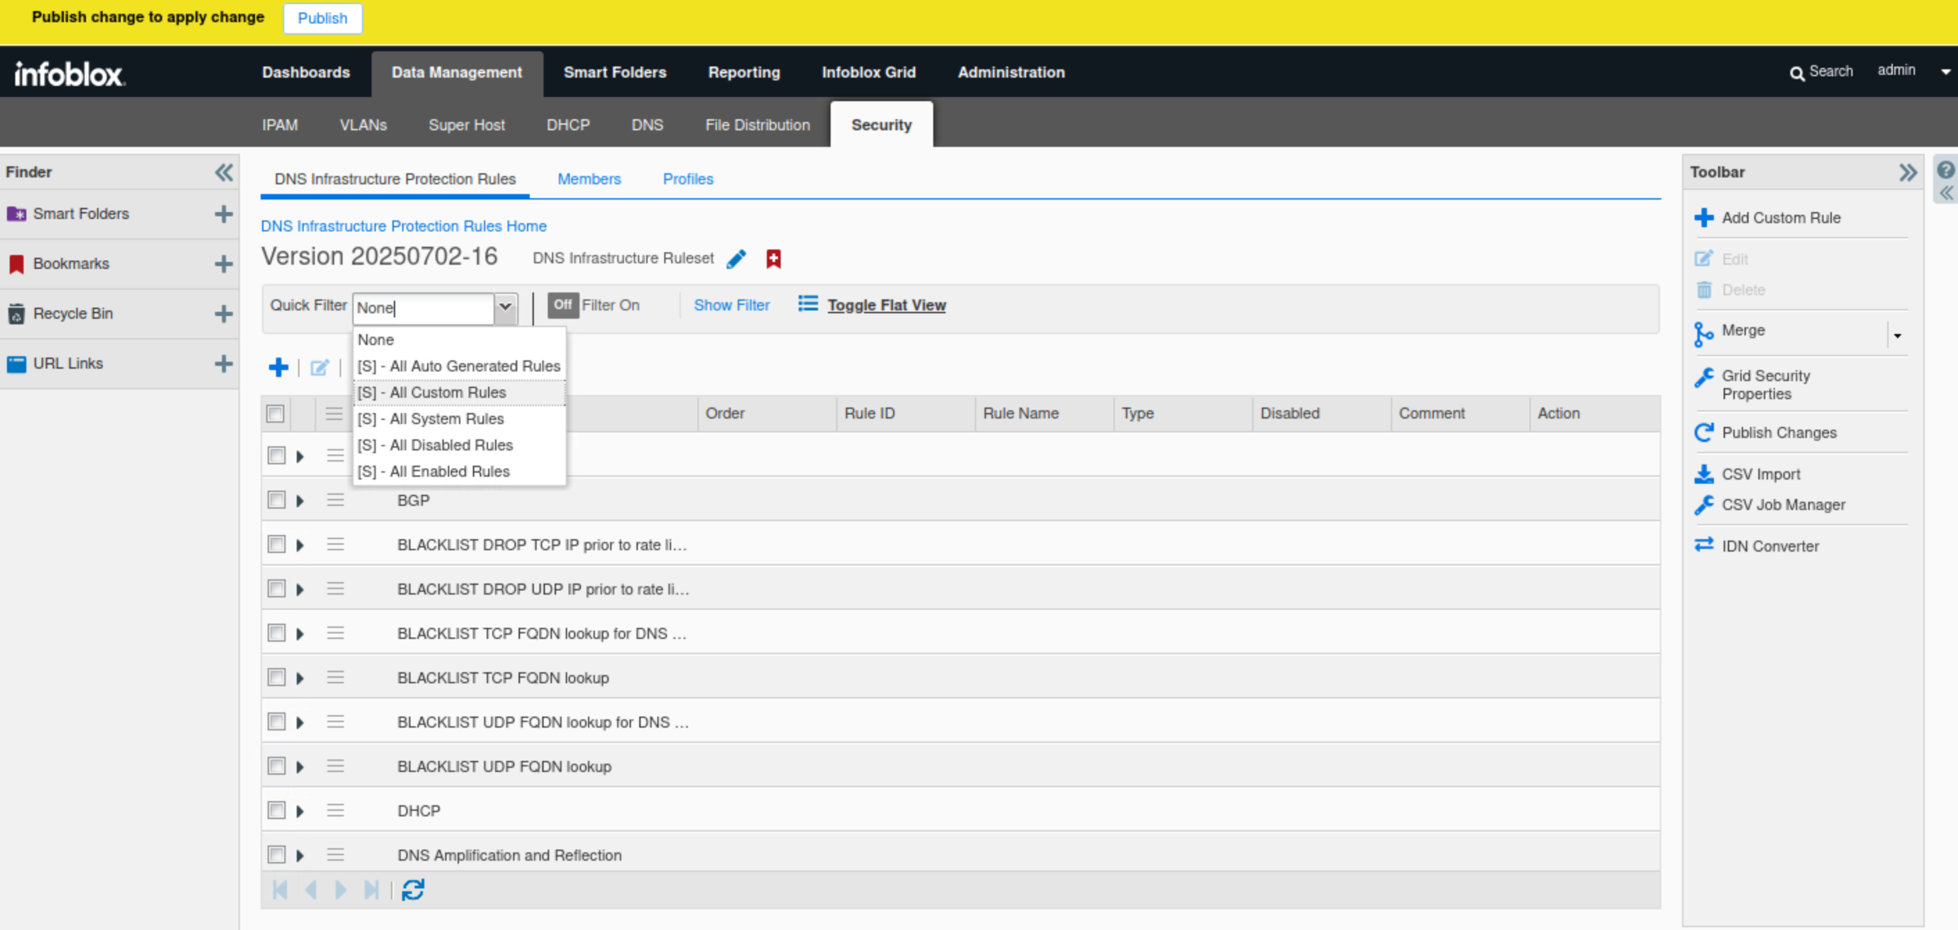Select checkbox for BLACKLIST DROP UDP IP row
This screenshot has height=930, width=1958.
pyautogui.click(x=276, y=589)
